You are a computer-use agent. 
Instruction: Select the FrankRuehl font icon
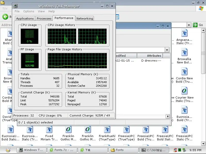point(107,129)
